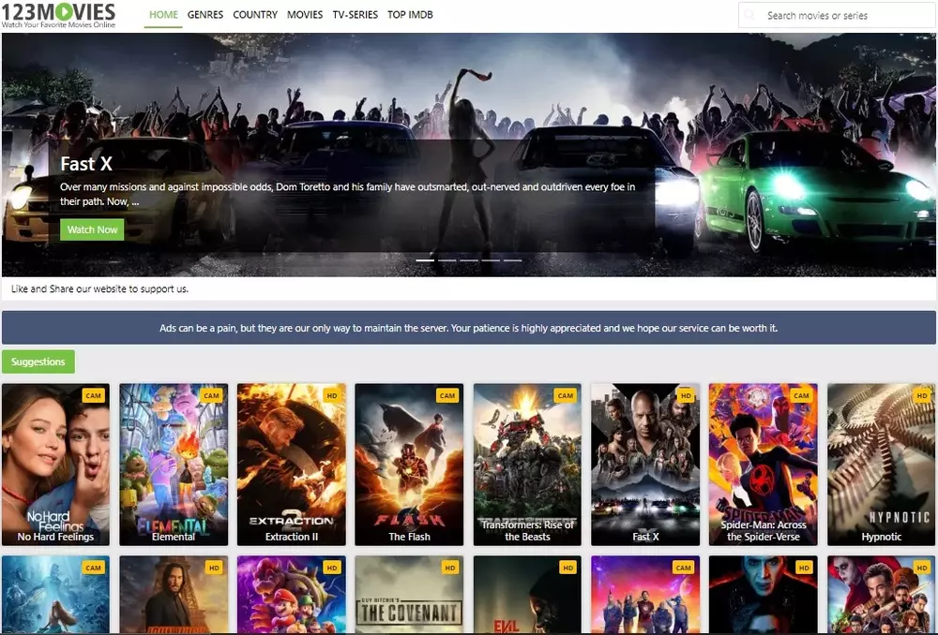Open the GENRES menu

coord(205,14)
